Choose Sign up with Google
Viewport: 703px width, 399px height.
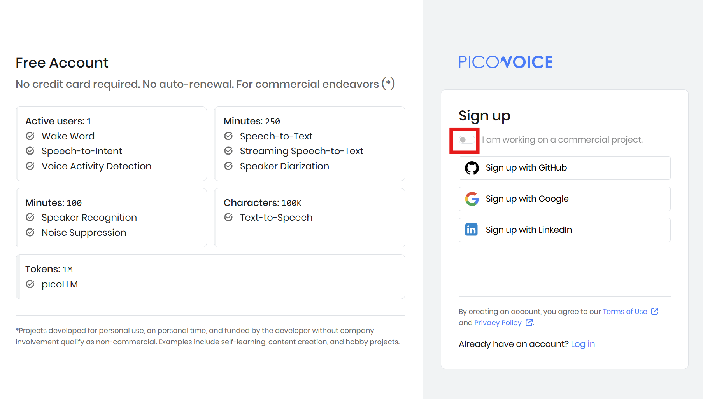click(564, 199)
